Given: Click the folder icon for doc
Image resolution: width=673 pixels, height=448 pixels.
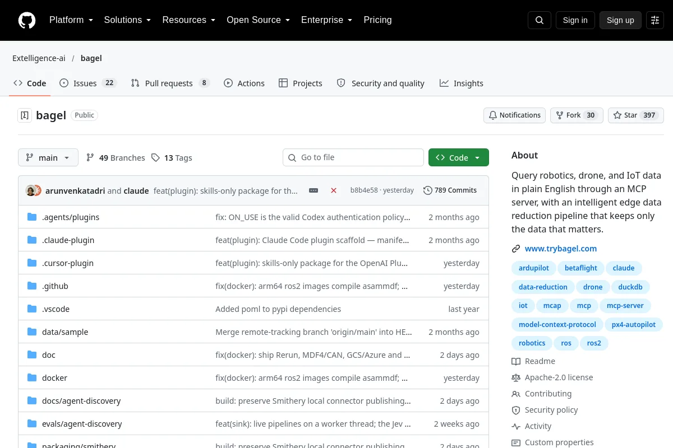Looking at the screenshot, I should tap(32, 355).
